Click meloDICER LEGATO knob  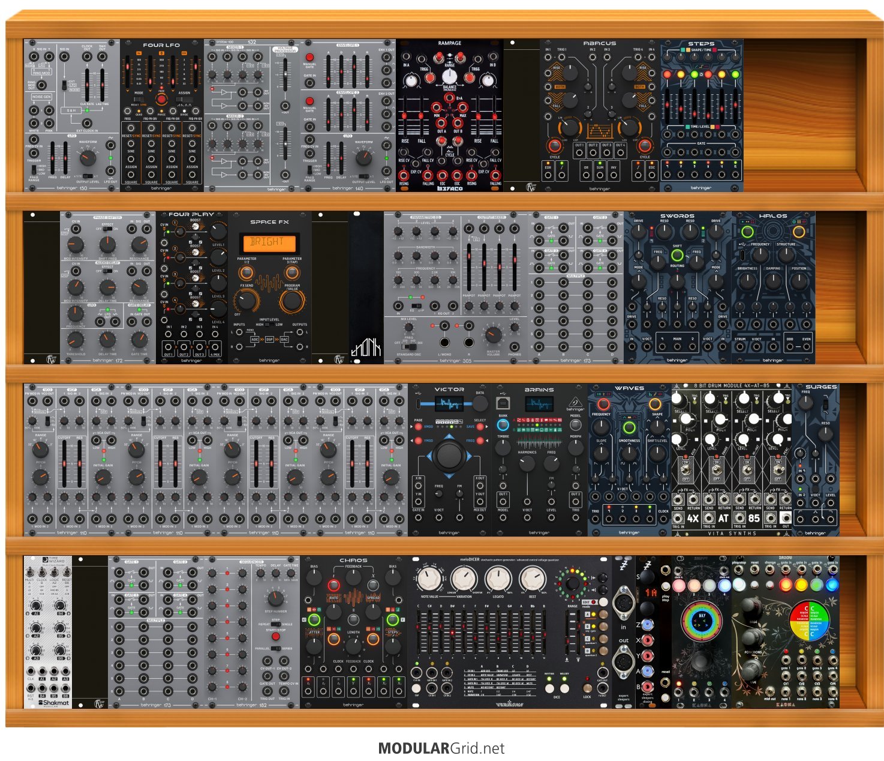click(498, 580)
